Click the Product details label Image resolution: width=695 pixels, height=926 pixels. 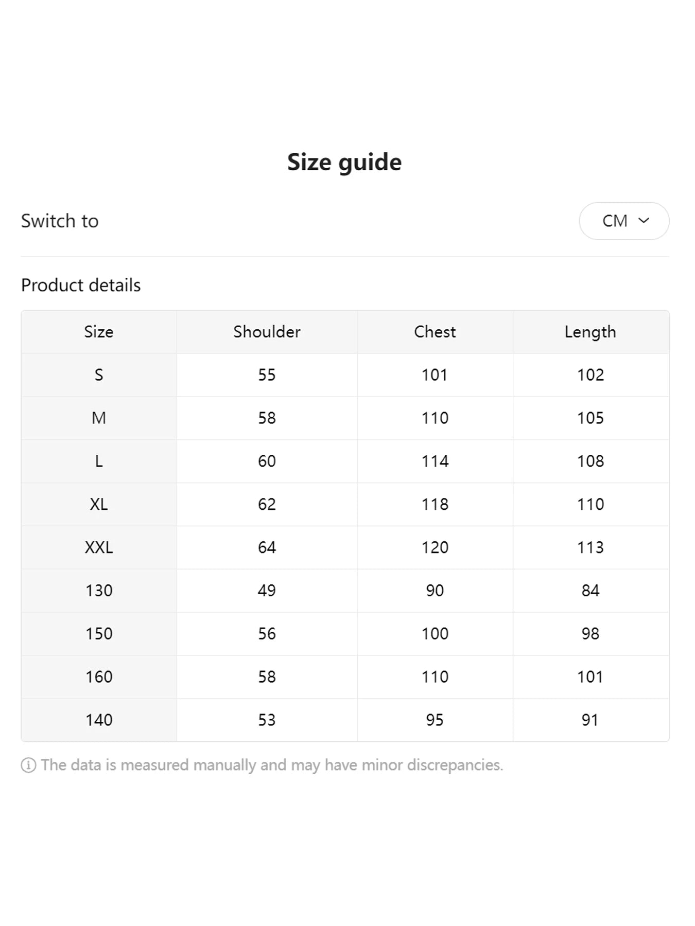point(81,285)
